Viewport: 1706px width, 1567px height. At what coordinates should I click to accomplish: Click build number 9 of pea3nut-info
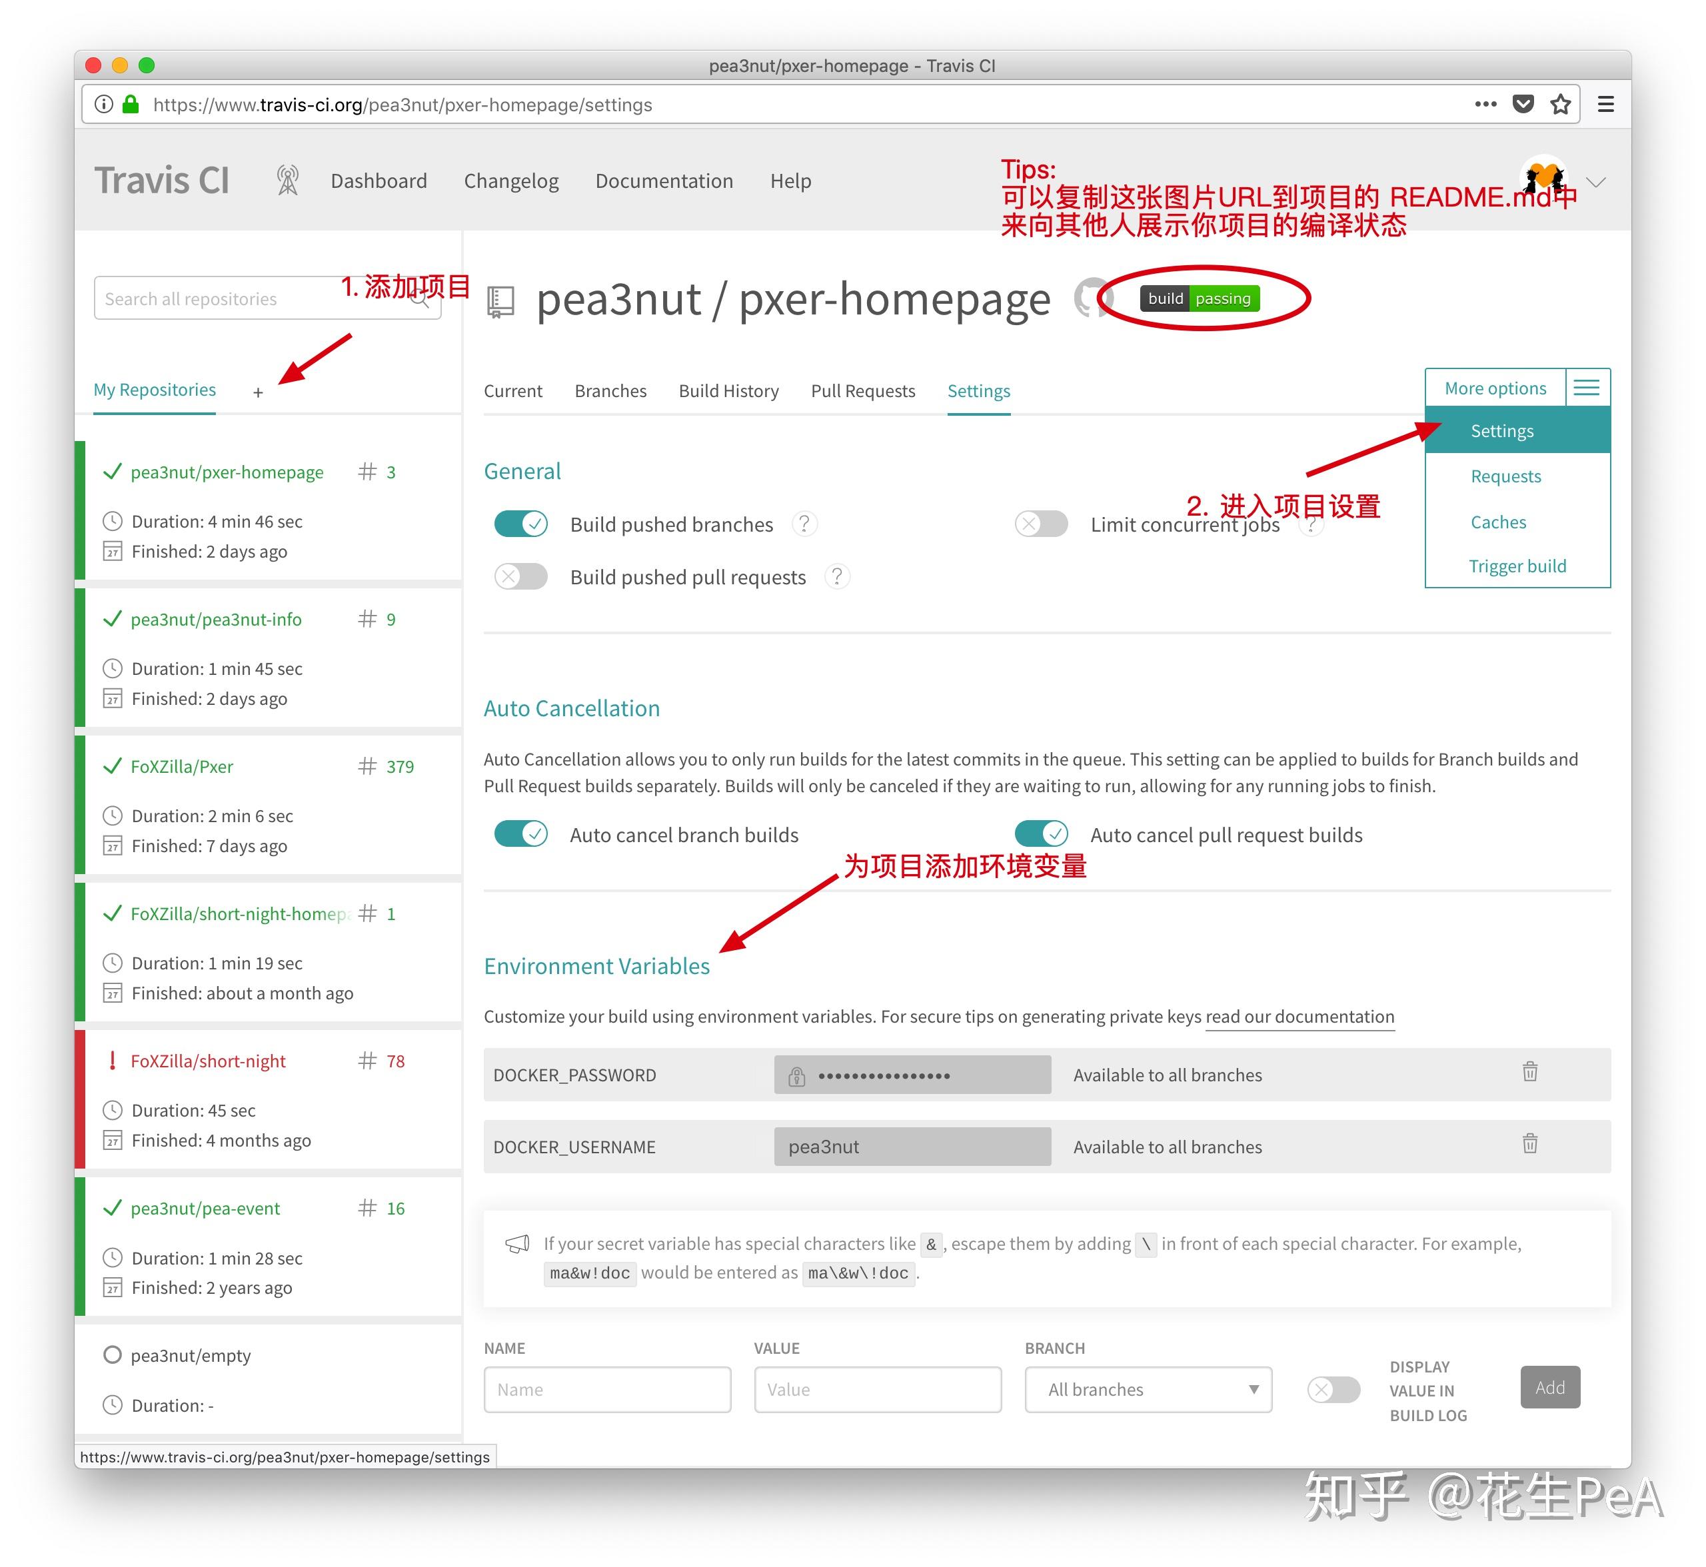coord(377,619)
